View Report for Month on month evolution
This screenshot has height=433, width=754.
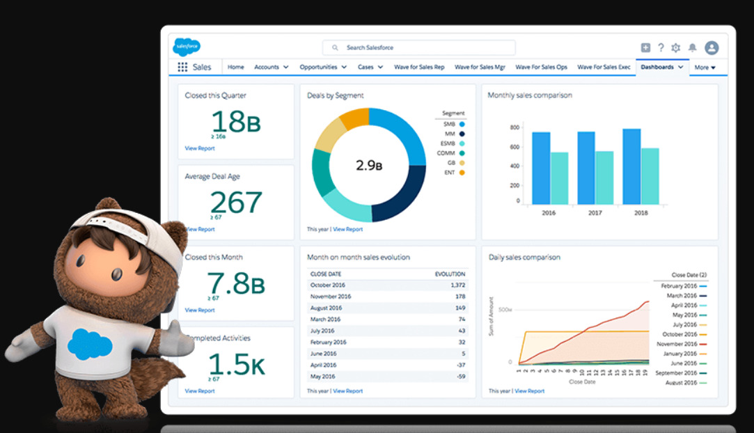click(x=347, y=391)
